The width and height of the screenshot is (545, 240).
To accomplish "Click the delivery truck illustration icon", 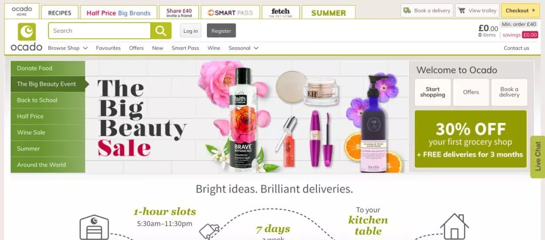I will coord(209,230).
